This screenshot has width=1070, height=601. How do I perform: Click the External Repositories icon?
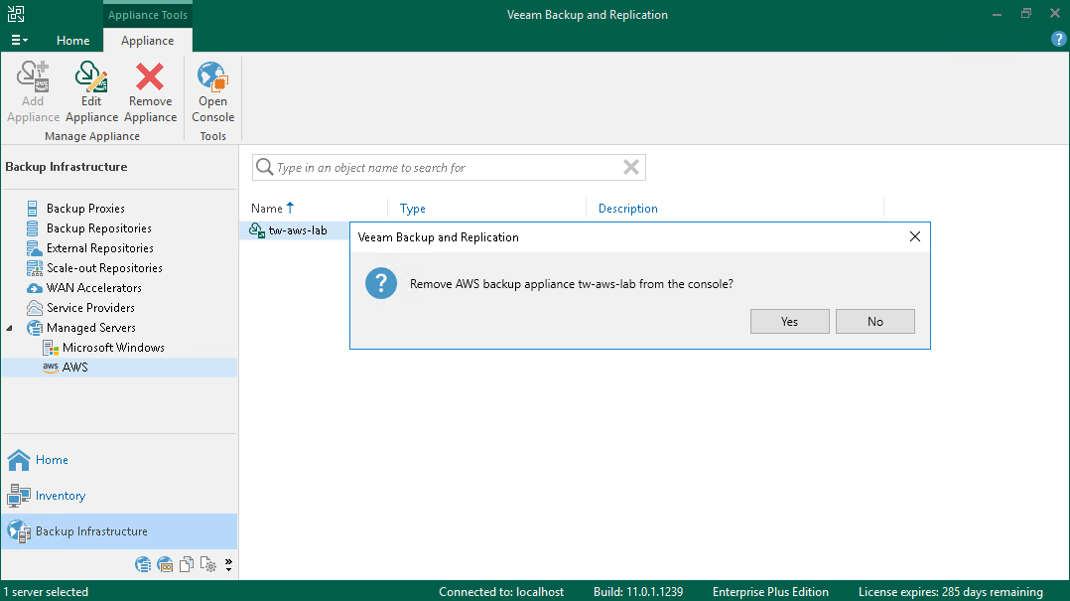(x=34, y=248)
